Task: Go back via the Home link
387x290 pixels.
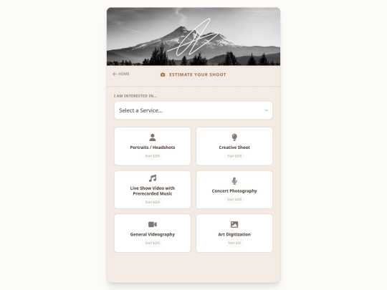Action: click(x=121, y=74)
